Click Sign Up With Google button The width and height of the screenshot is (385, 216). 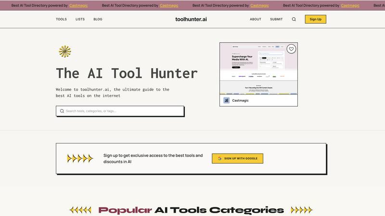237,158
